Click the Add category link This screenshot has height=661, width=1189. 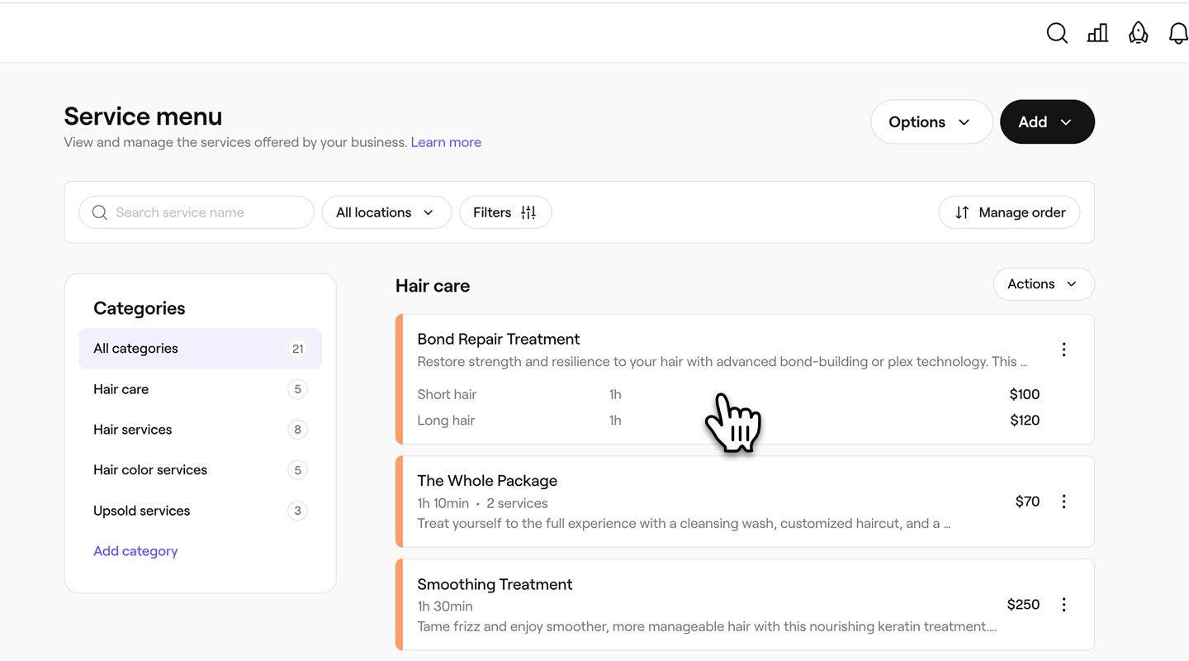coord(135,551)
